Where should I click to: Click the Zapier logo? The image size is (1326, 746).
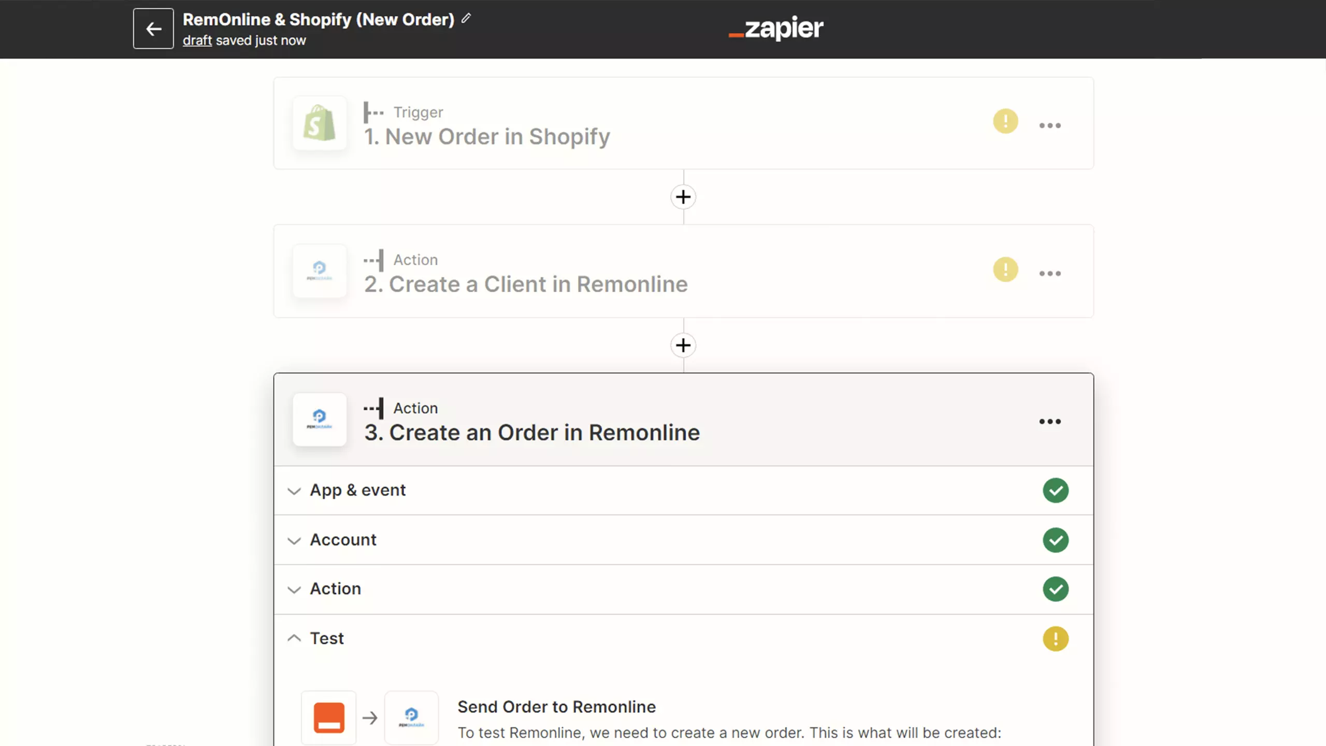tap(775, 28)
